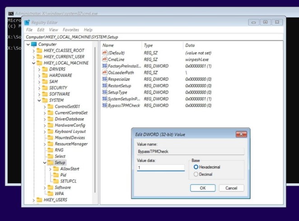Click the Value data input field

click(161, 168)
